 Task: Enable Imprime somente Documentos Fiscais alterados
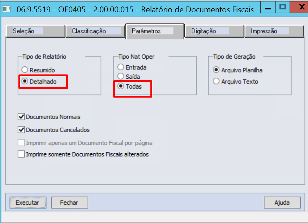tap(21, 154)
